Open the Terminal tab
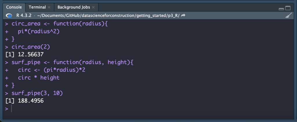The image size is (297, 122). tap(37, 7)
